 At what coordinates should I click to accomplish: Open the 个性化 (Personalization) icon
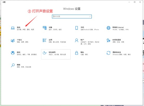13,40
